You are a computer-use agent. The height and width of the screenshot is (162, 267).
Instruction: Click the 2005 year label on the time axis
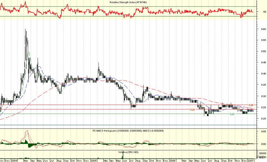point(94,161)
